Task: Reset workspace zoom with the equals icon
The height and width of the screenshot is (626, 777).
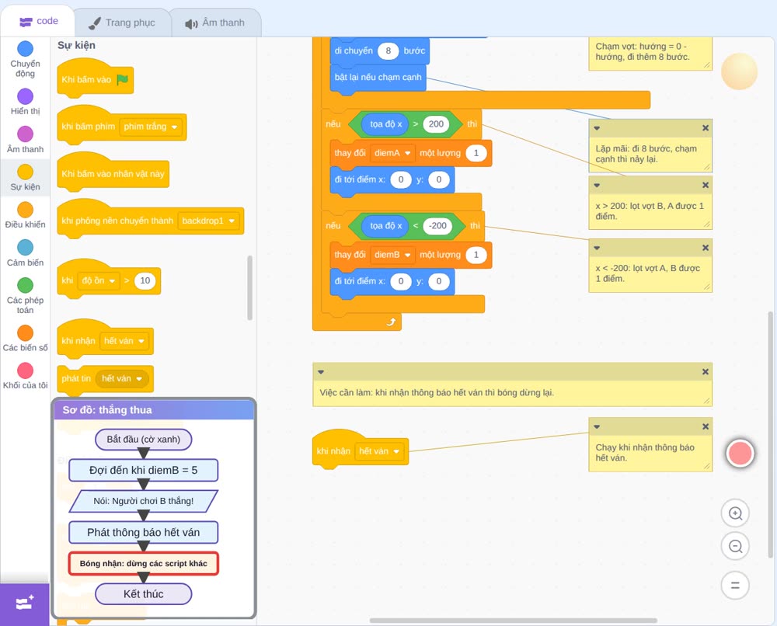Action: click(735, 585)
